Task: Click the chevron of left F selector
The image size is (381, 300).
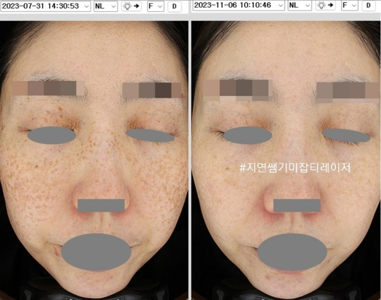Action: 160,6
